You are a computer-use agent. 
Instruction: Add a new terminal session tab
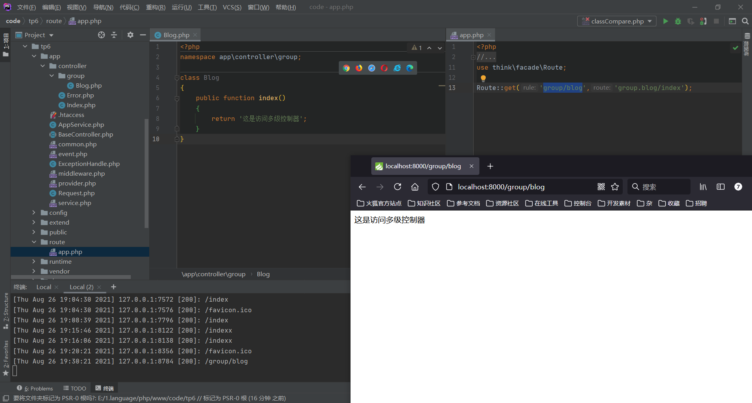pos(114,287)
